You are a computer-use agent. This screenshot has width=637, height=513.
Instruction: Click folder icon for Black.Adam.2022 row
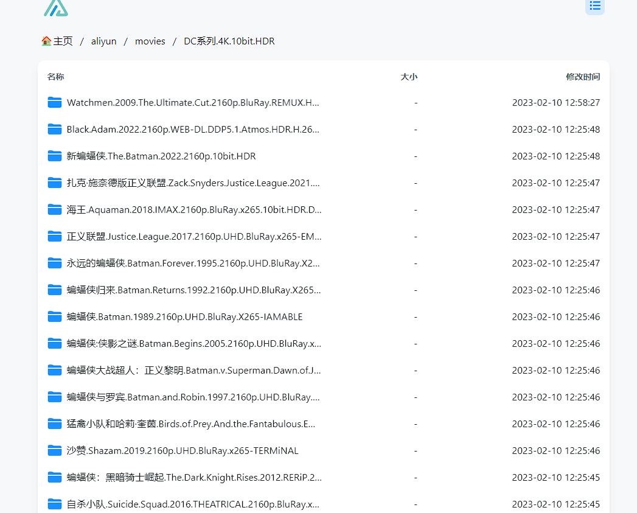pyautogui.click(x=54, y=129)
